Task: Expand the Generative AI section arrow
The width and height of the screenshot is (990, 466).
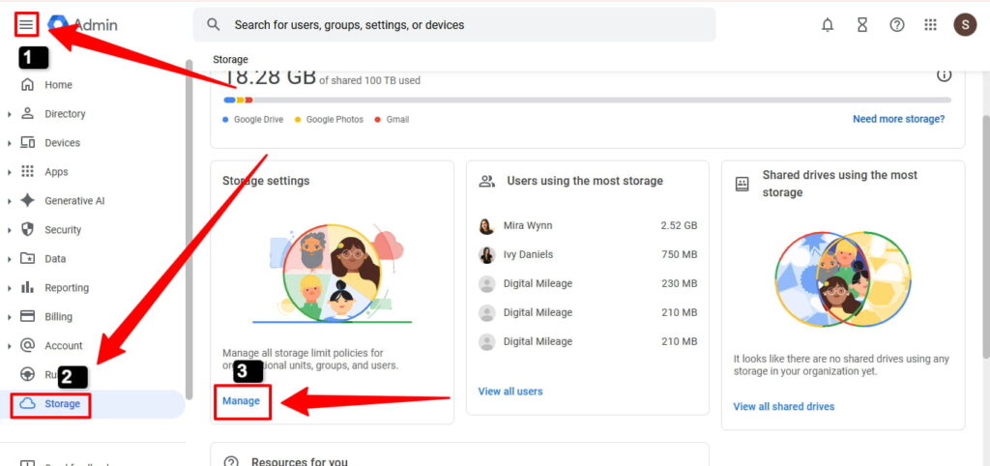Action: pos(10,201)
